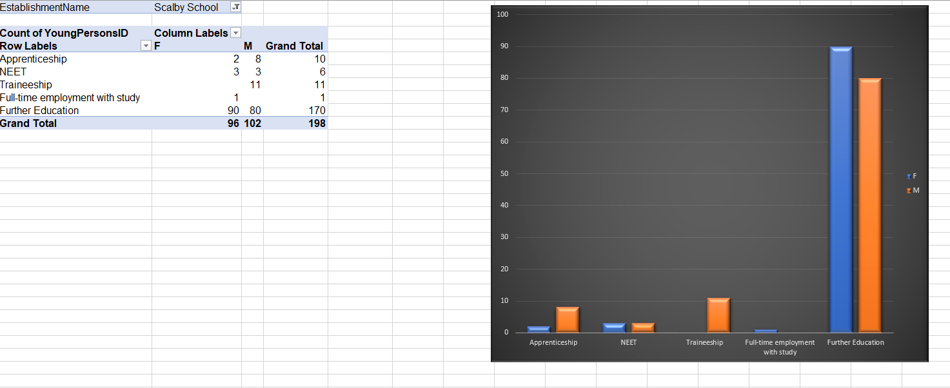Viewport: 950px width, 388px height.
Task: Select Full-time employment with study row label
Action: (76, 97)
